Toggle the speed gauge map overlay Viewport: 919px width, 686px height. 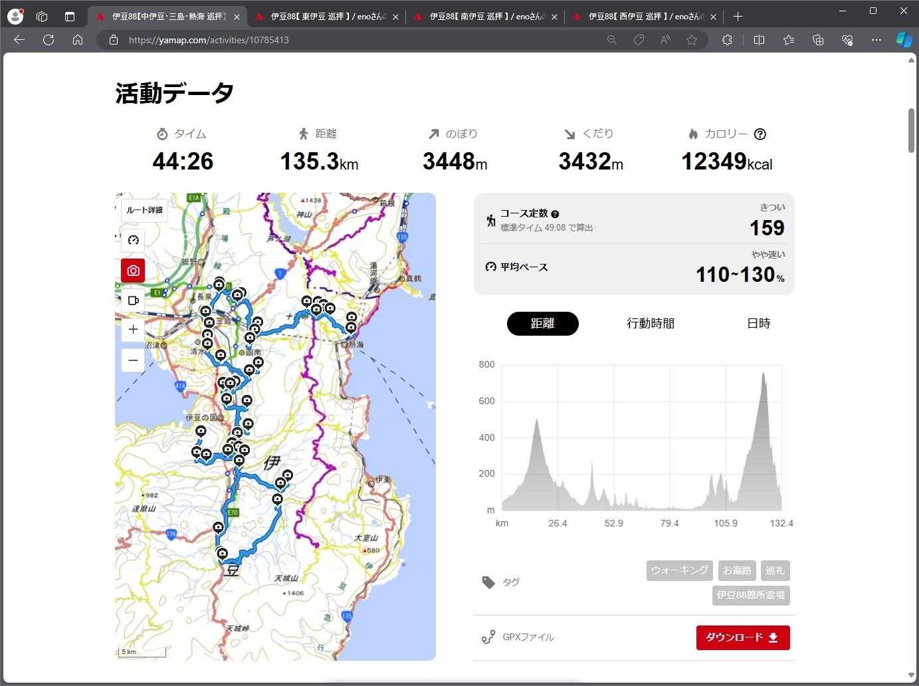pos(133,240)
